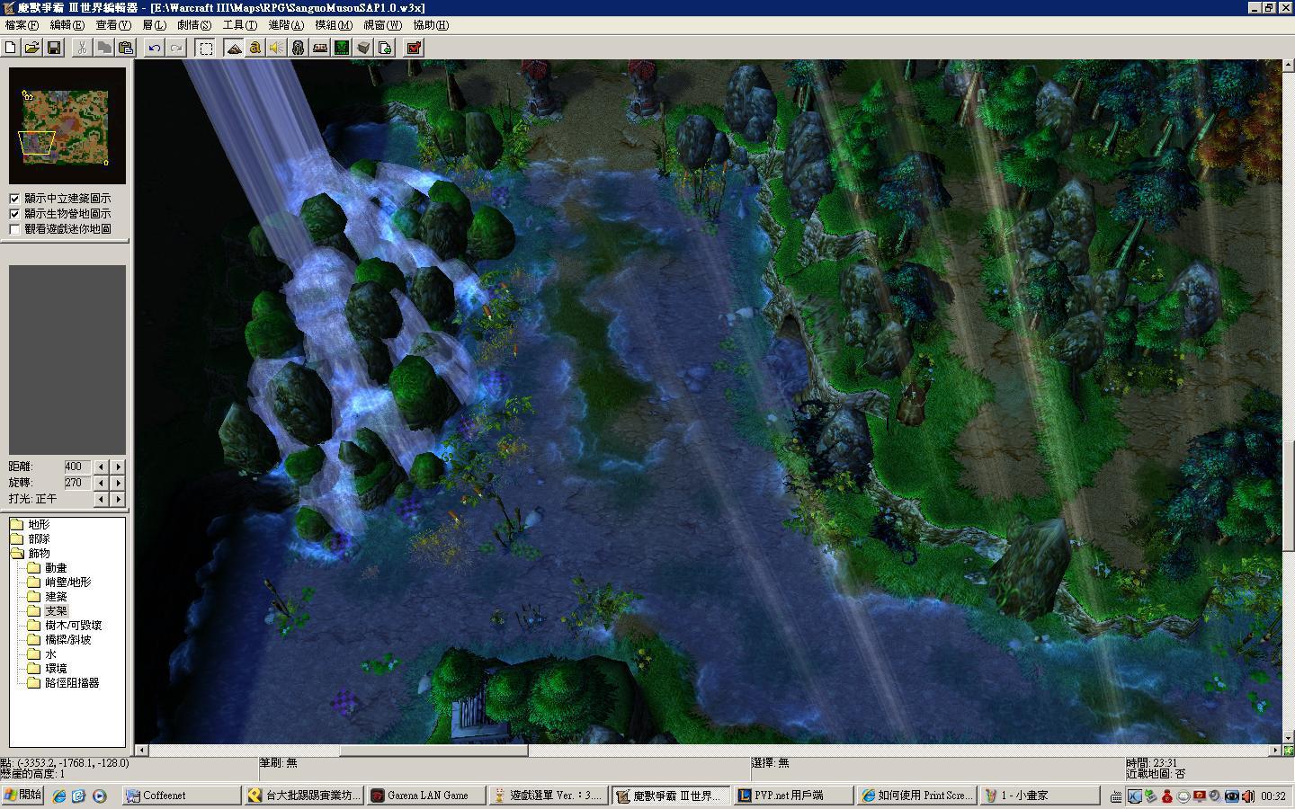Switch to PVP.net 用戶端 taskbar window

pos(794,796)
